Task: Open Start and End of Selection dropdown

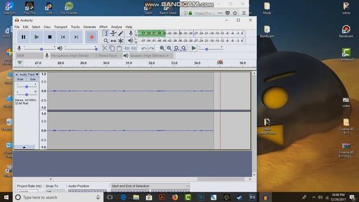Action: pos(150,186)
